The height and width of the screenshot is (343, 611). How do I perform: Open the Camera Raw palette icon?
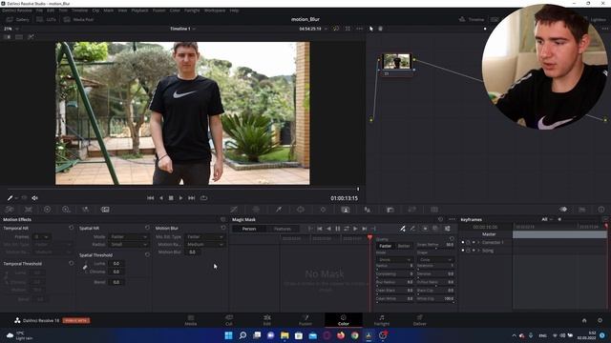click(10, 210)
